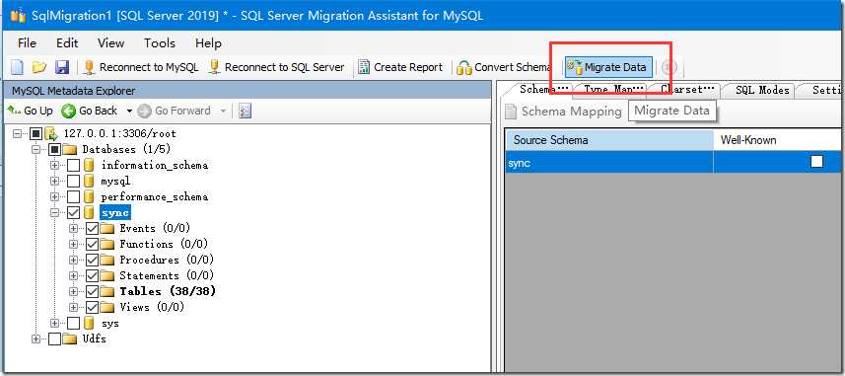This screenshot has width=845, height=376.
Task: Expand the Tables (38/38) folder
Action: tap(73, 291)
